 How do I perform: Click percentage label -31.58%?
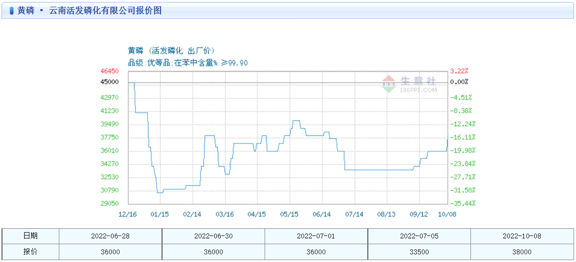pos(463,190)
